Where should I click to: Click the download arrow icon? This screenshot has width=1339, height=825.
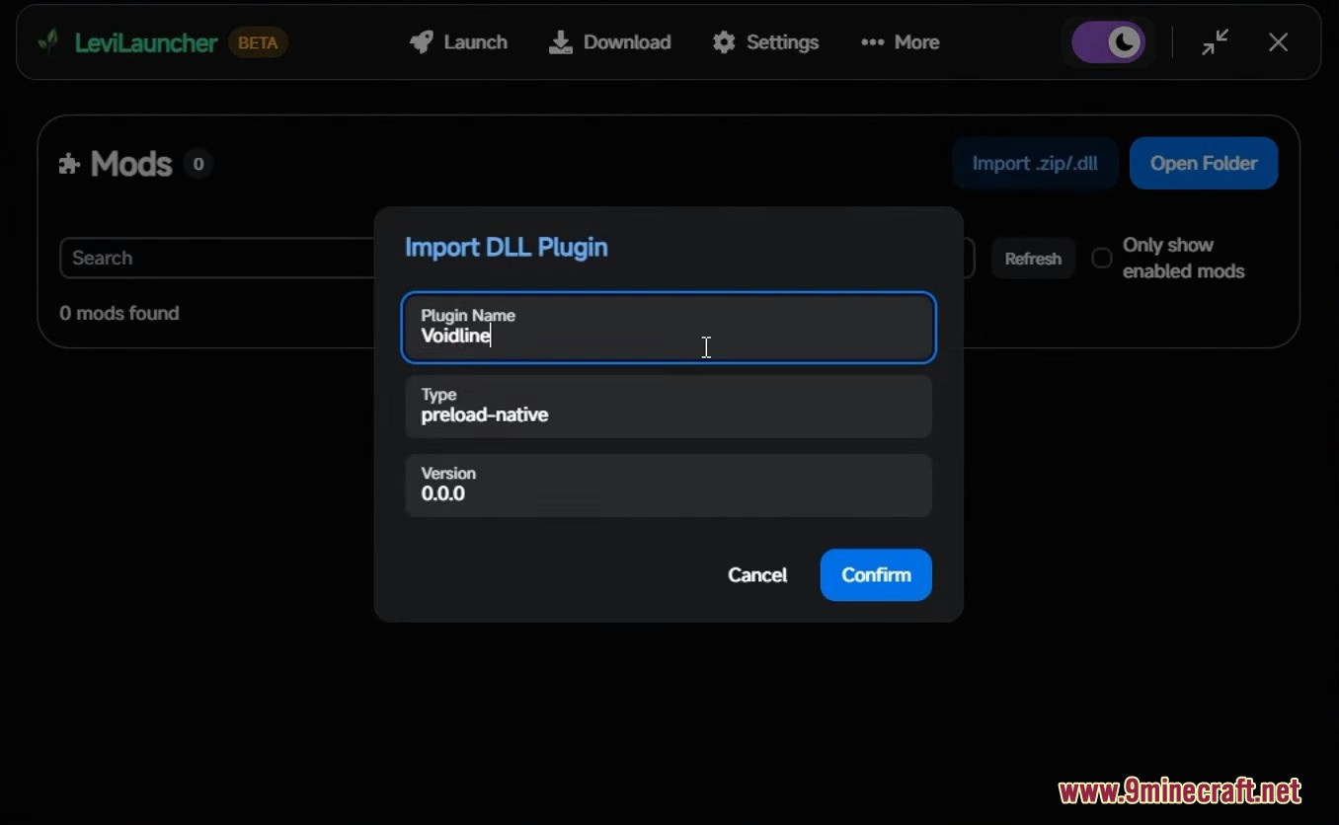(561, 42)
